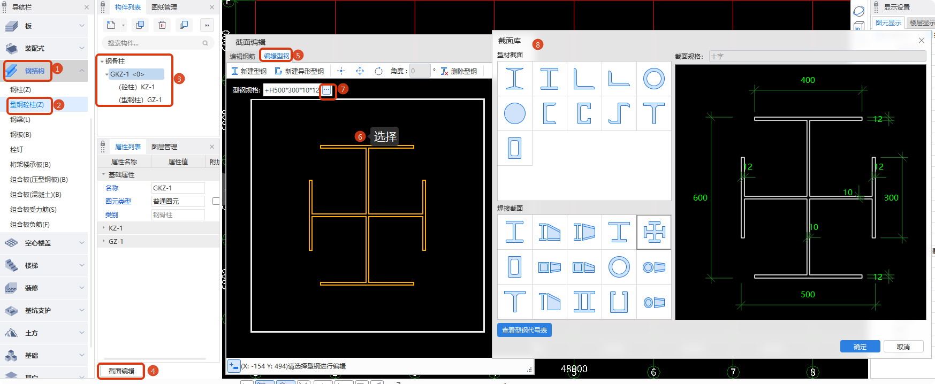Click the set insertion point crosshair icon
Screen dimensions: 935x384
point(341,71)
